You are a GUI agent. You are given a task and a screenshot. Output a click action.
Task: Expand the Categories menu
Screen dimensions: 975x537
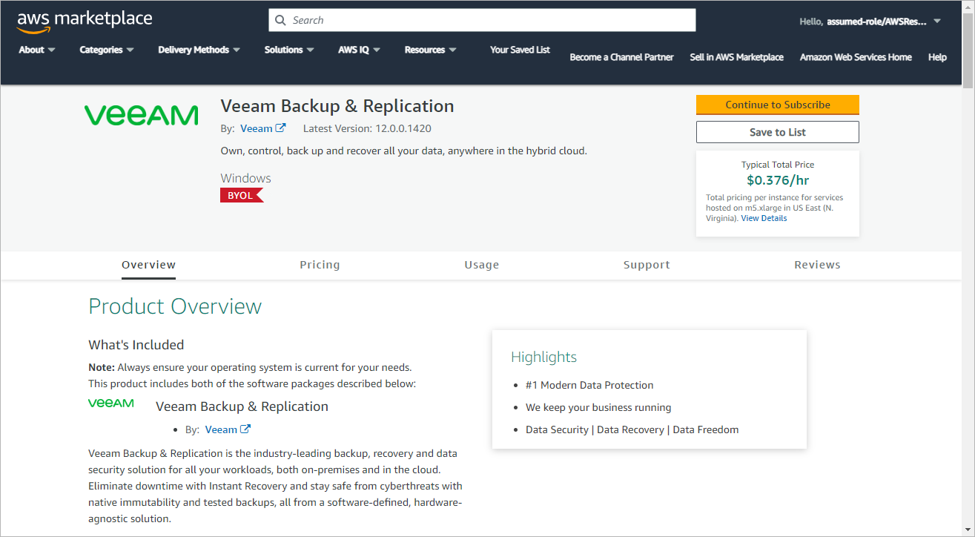[x=107, y=50]
